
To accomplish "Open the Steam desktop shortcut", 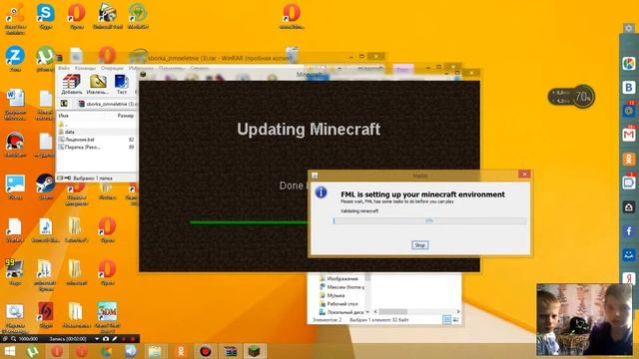I will 46,186.
